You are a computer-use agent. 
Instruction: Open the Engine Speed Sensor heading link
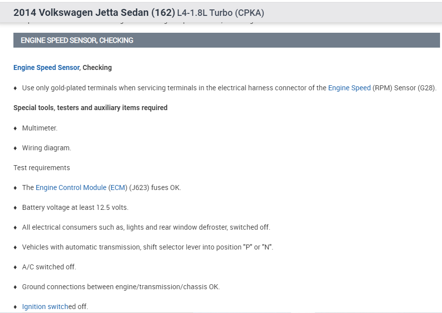tap(46, 67)
